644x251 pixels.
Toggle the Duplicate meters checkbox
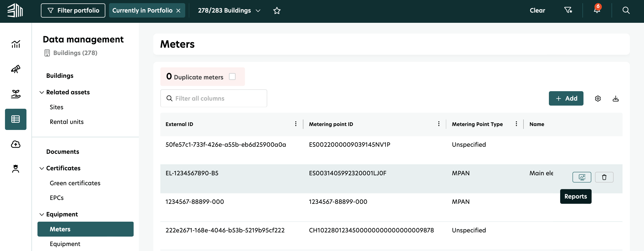pos(232,77)
